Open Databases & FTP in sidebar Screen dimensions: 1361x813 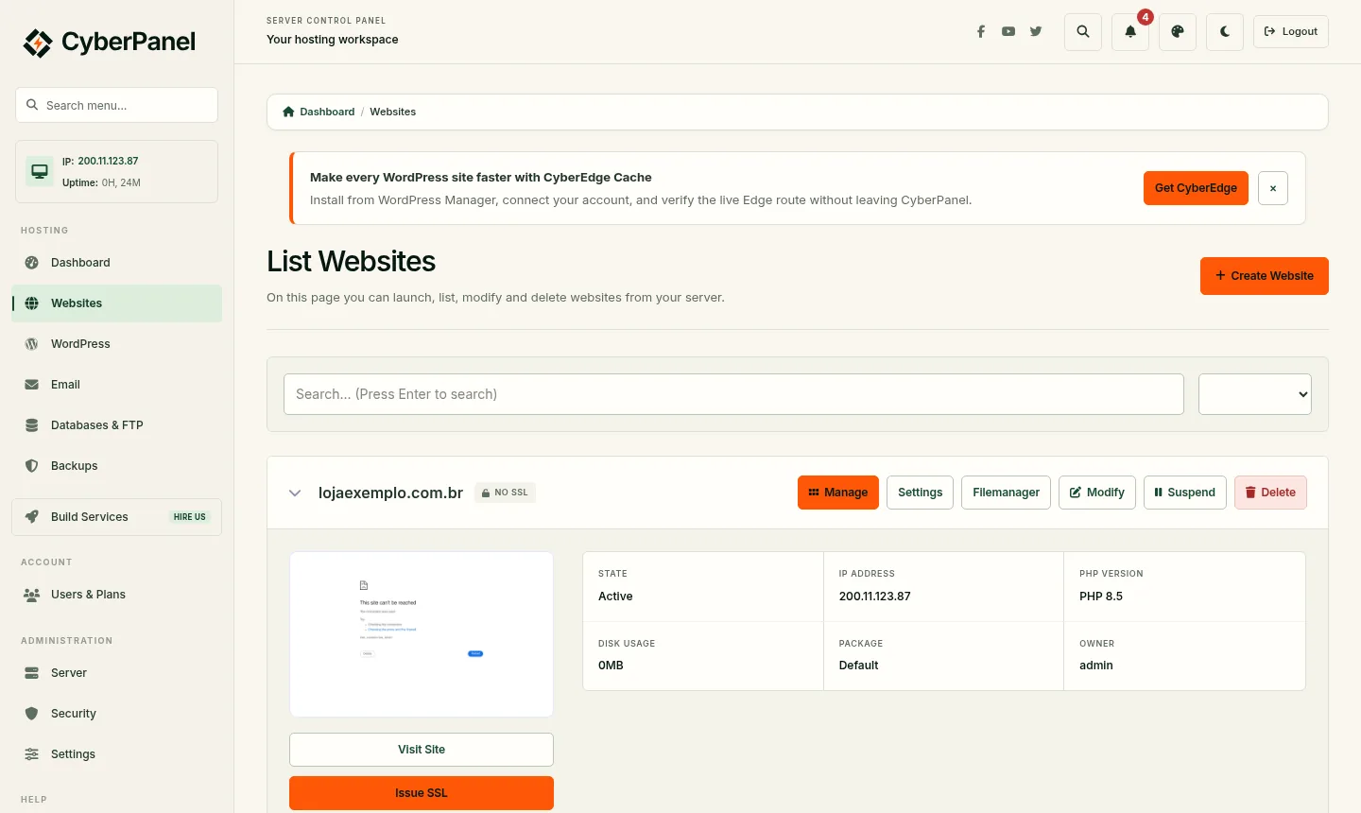pyautogui.click(x=117, y=425)
